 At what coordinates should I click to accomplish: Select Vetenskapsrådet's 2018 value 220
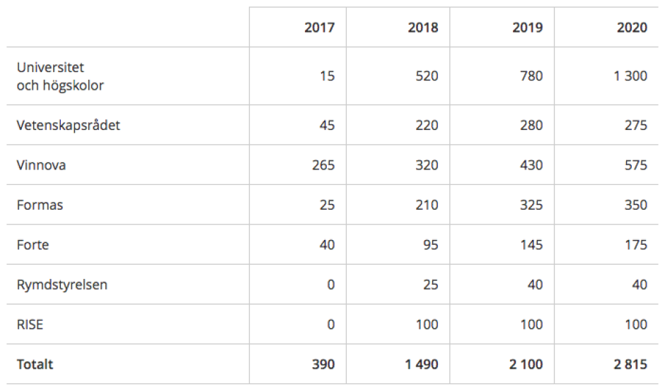click(427, 126)
